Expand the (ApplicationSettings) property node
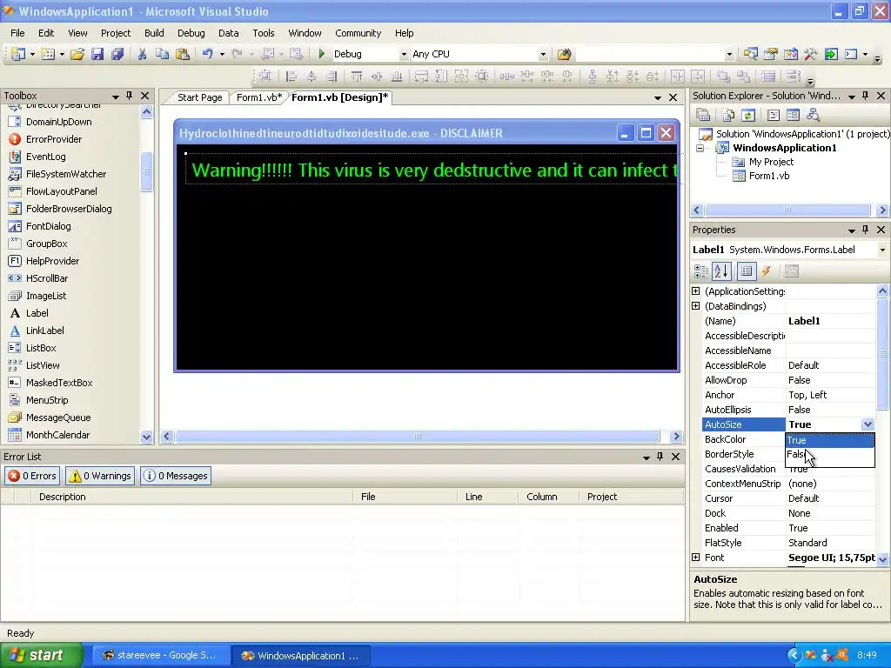This screenshot has width=891, height=668. [x=695, y=291]
